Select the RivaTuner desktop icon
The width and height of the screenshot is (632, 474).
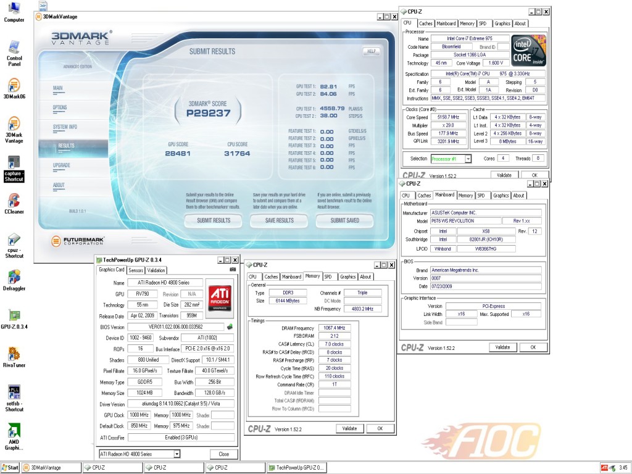click(x=14, y=357)
